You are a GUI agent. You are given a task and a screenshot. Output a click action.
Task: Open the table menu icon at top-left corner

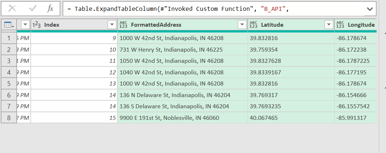pos(9,25)
